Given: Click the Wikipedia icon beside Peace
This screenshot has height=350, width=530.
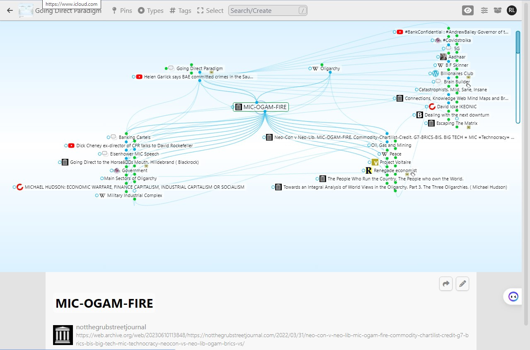Looking at the screenshot, I should (384, 154).
